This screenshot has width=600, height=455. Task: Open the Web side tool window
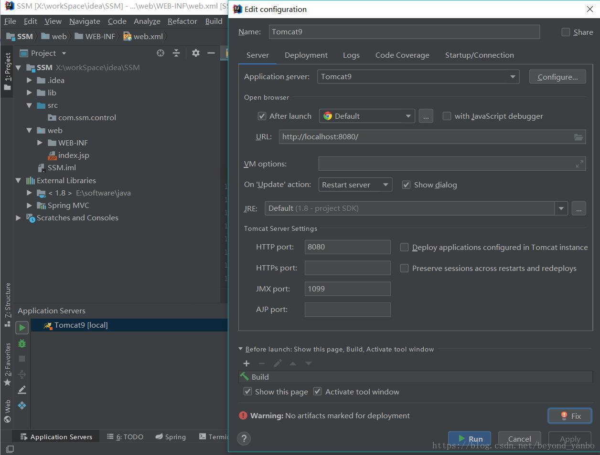[x=7, y=412]
